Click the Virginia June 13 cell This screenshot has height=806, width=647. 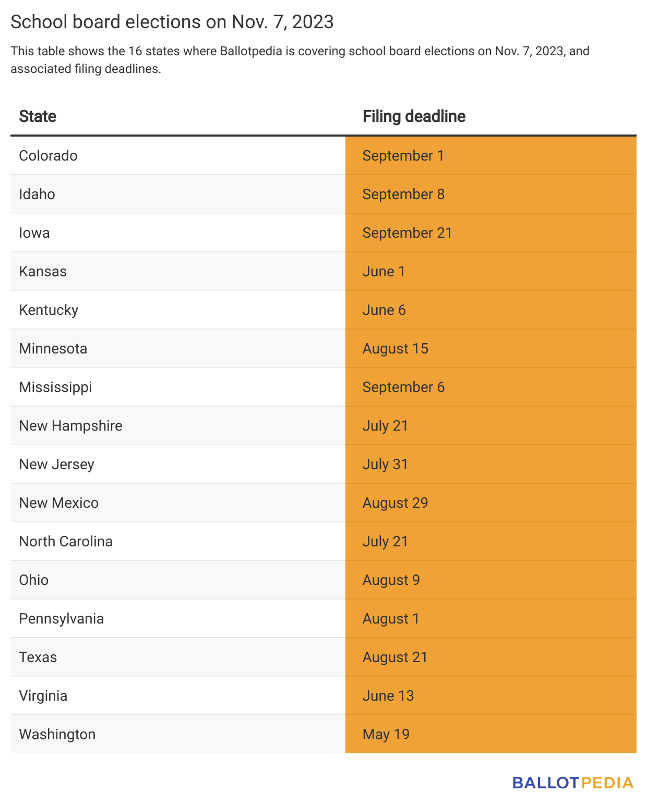[x=491, y=695]
